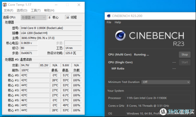Image resolution: width=196 pixels, height=117 pixels.
Task: Click the disabled maximize button in Core Temp
Action: tap(67, 5)
